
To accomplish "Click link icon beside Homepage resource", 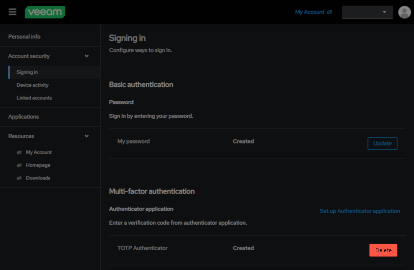I will pos(19,165).
